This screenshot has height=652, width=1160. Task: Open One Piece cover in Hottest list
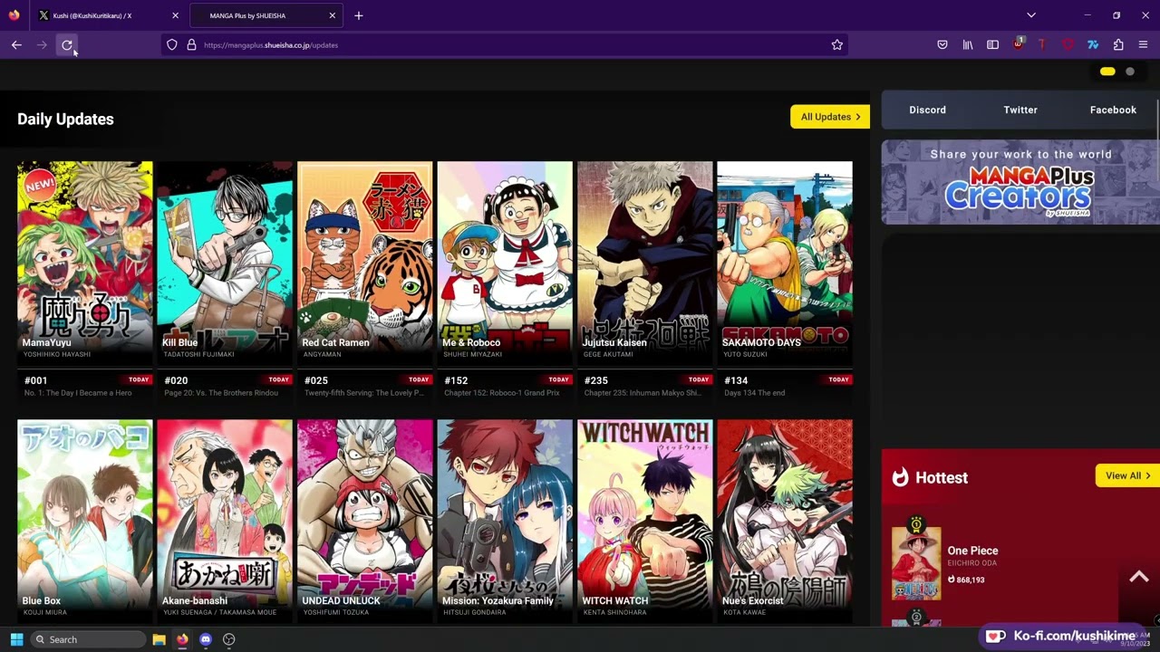point(916,563)
